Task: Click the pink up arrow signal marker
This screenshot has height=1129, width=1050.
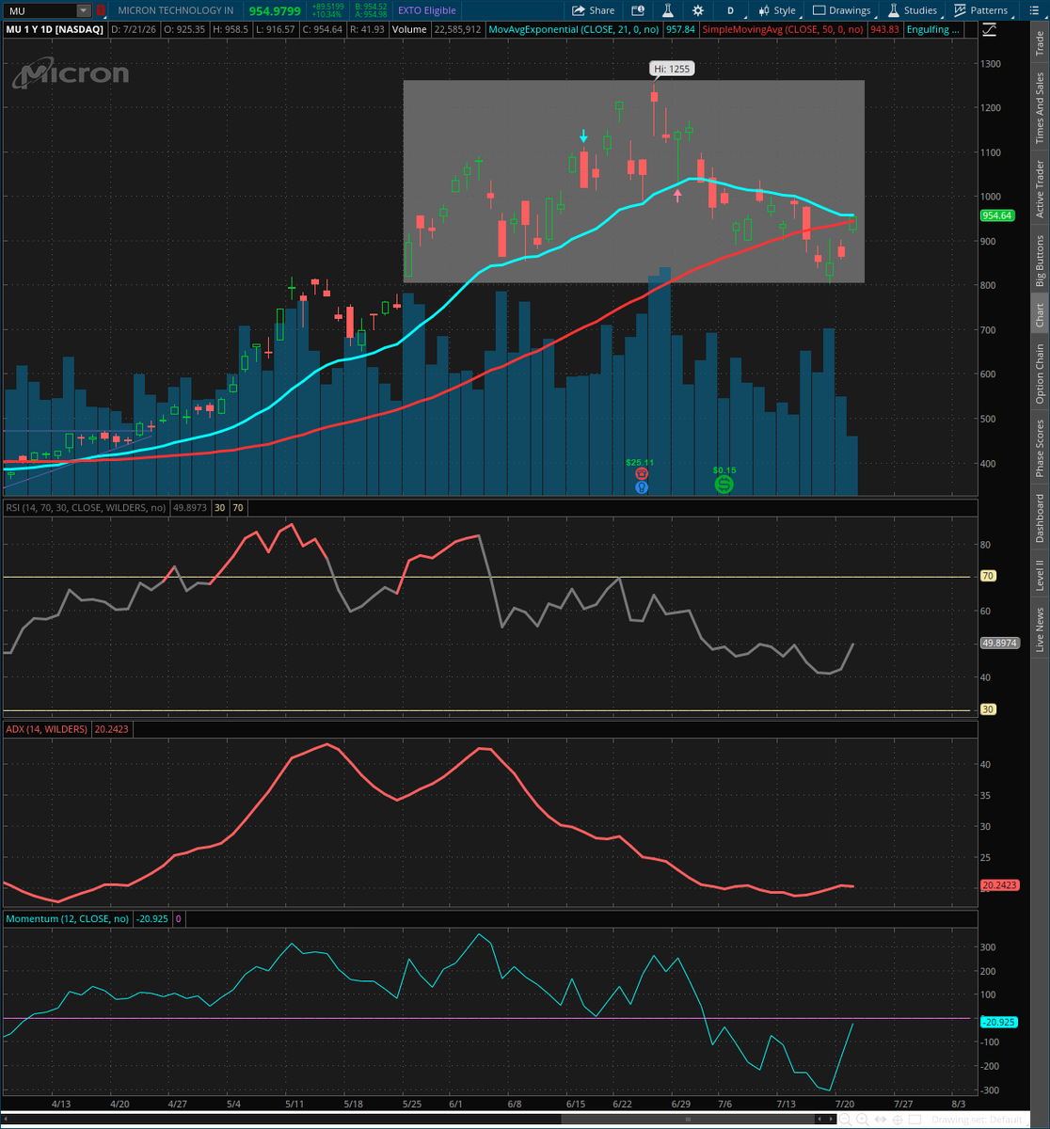Action: point(677,195)
